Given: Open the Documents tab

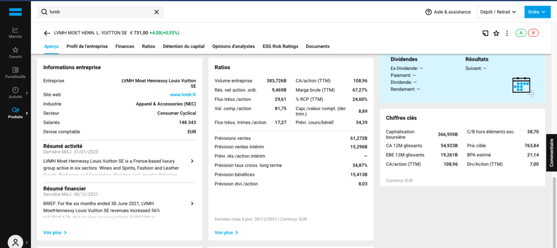Looking at the screenshot, I should pos(318,47).
